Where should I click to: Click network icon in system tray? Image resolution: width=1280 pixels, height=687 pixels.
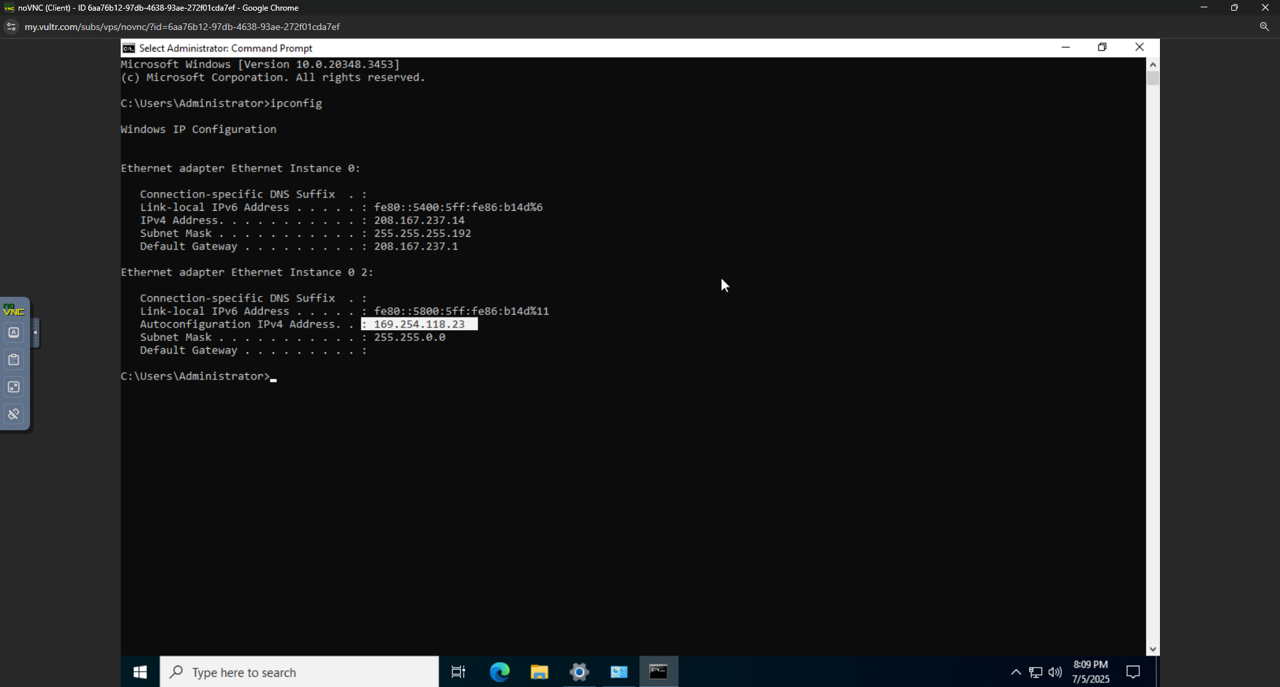(1036, 672)
